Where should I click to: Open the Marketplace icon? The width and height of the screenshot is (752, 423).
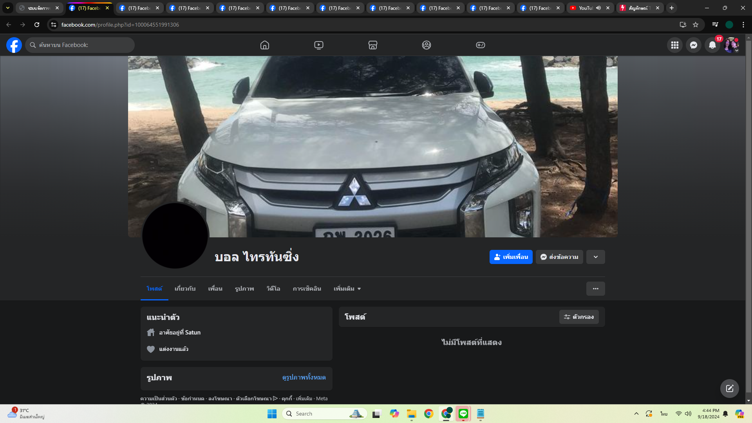point(373,45)
